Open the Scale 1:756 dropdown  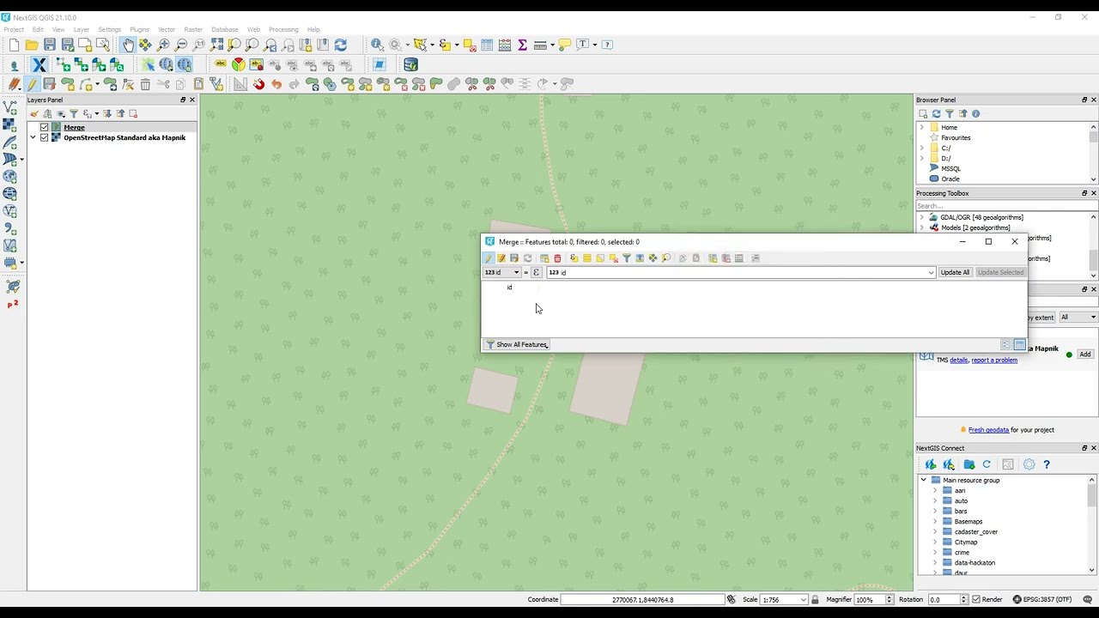[803, 599]
